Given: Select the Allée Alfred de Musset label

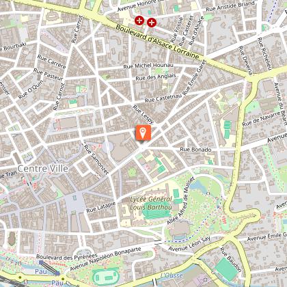Looking at the screenshot, I should [180, 200].
